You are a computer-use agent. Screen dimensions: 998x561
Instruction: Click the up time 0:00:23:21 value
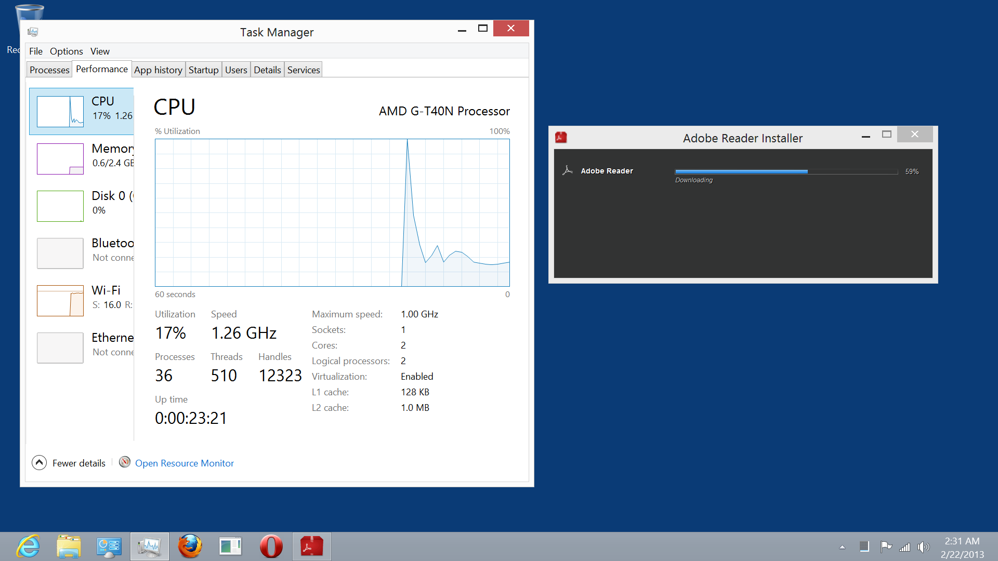(x=191, y=418)
